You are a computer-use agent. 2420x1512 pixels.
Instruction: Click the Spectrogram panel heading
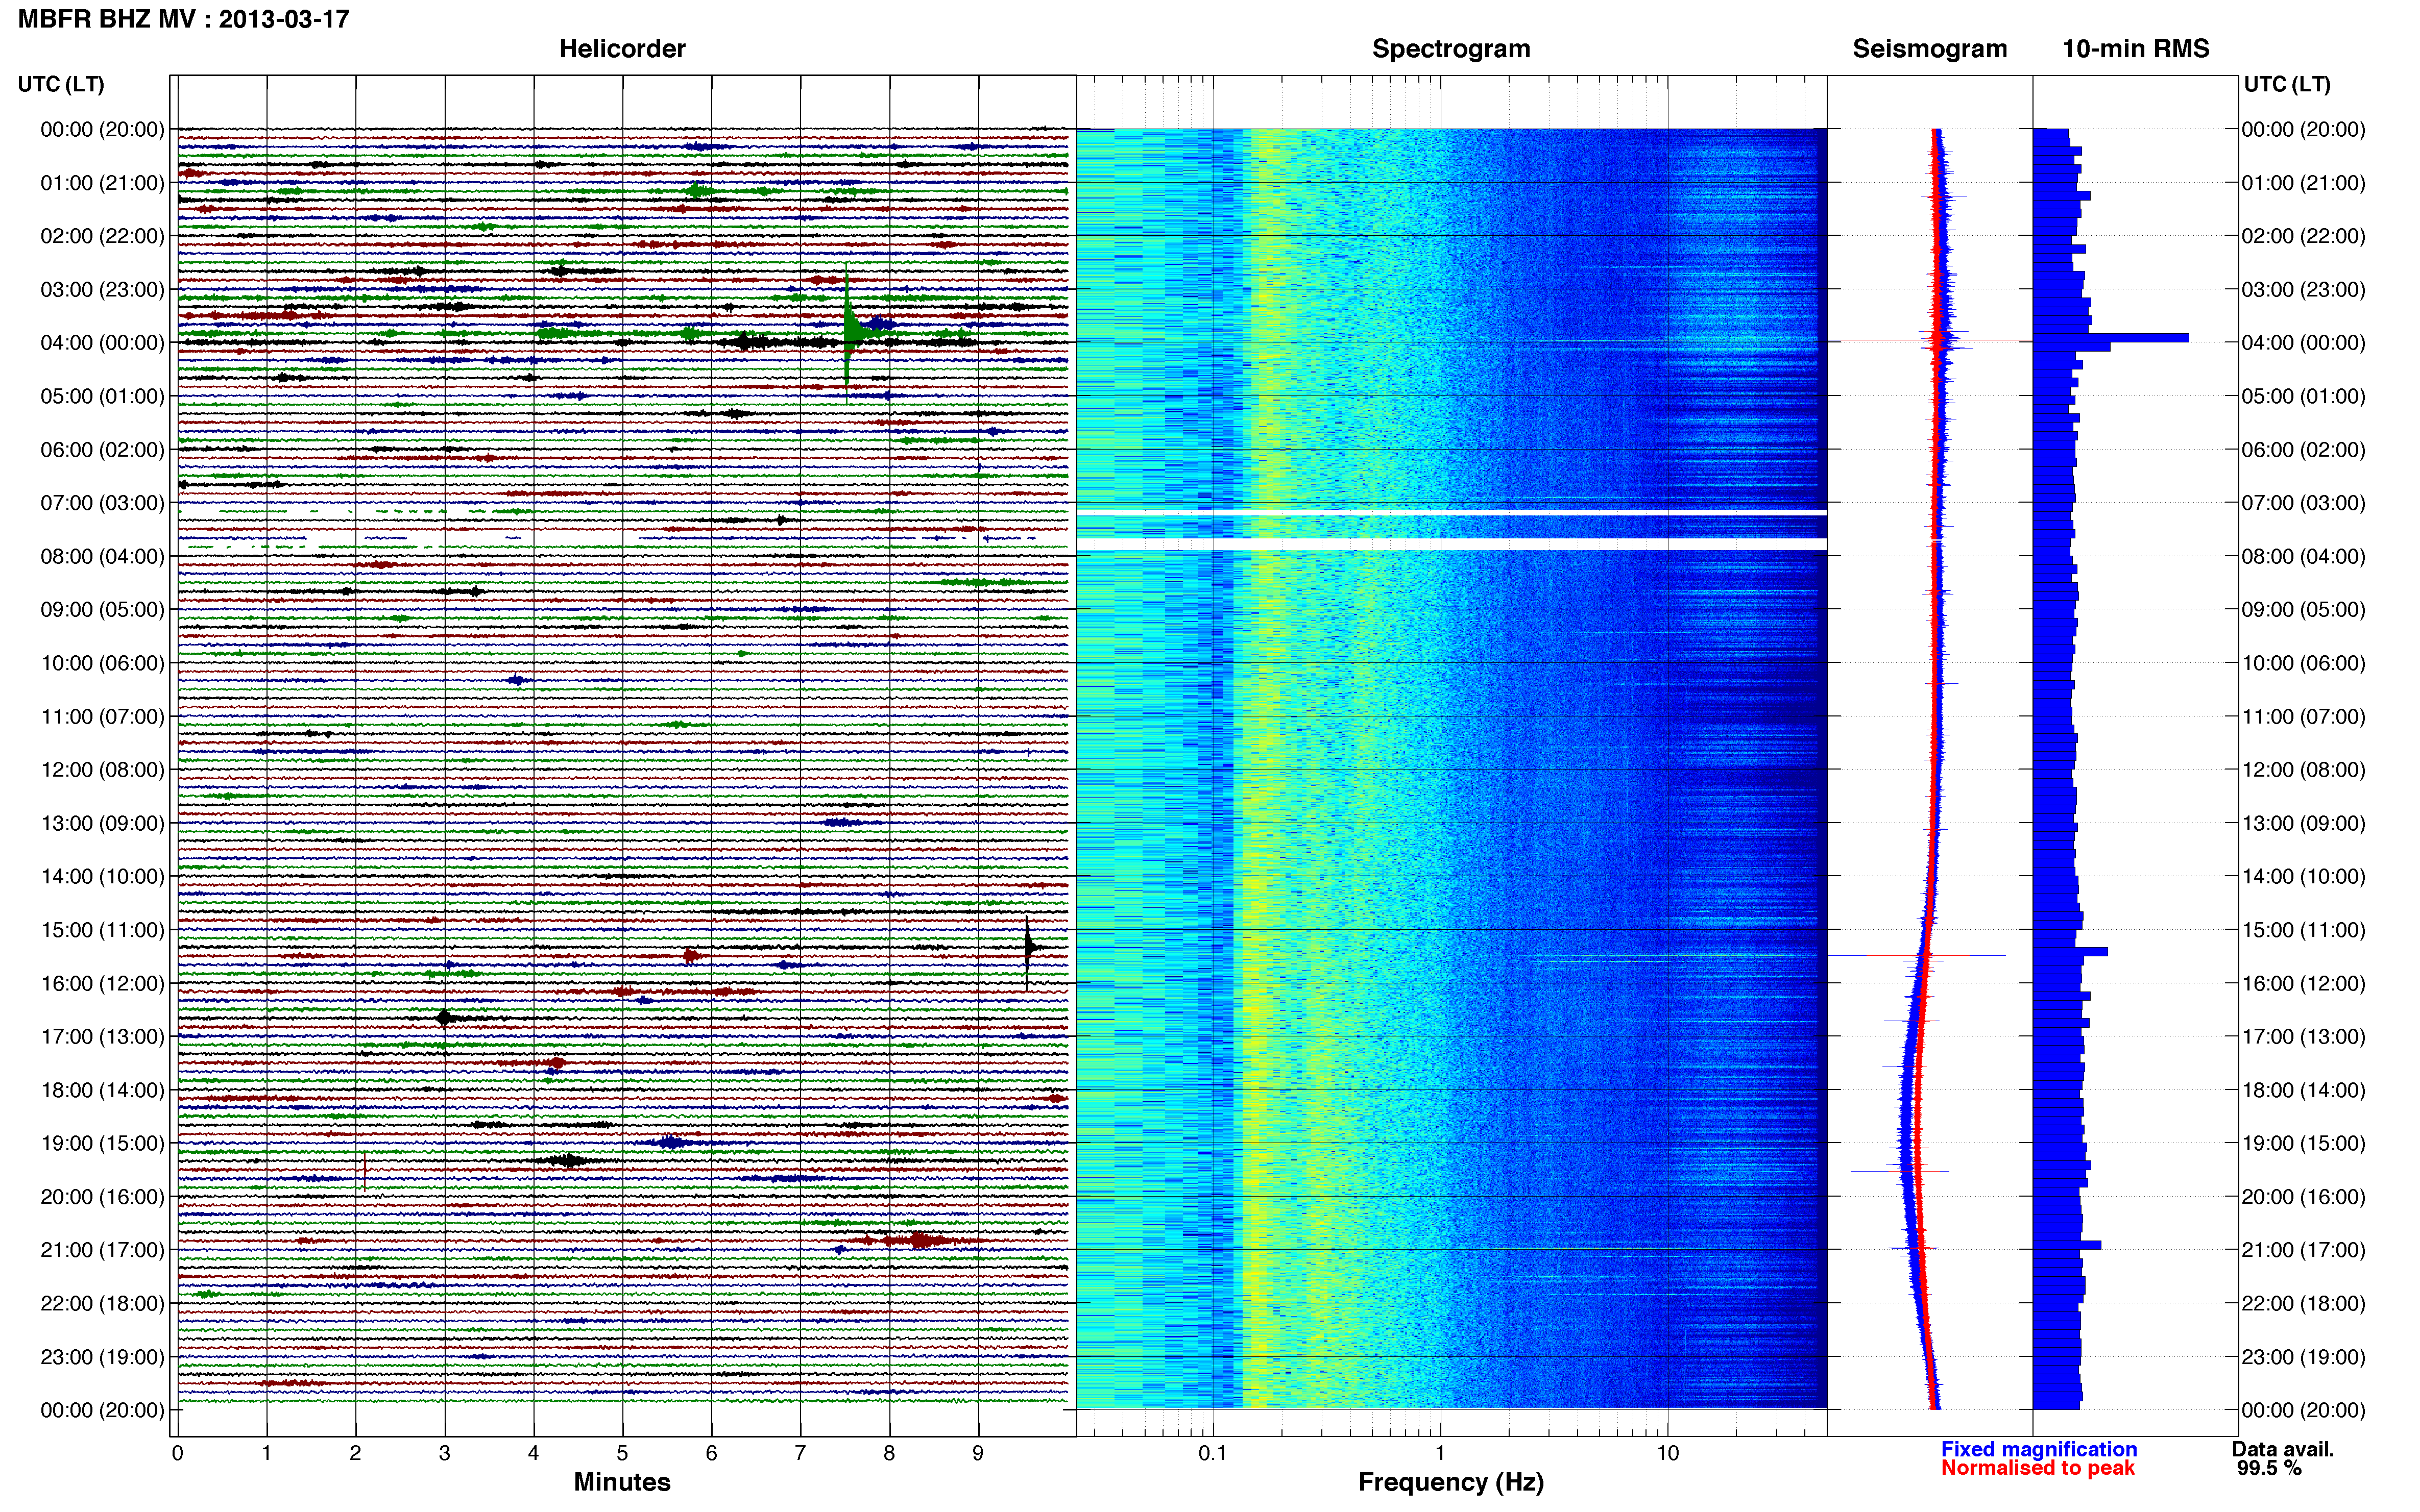1450,49
